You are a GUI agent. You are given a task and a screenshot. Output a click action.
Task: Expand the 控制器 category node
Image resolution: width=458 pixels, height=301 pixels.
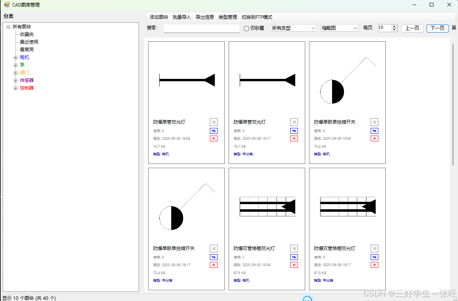15,88
